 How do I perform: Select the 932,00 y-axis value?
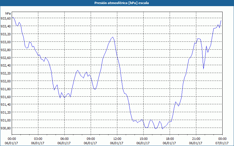pos(6,81)
